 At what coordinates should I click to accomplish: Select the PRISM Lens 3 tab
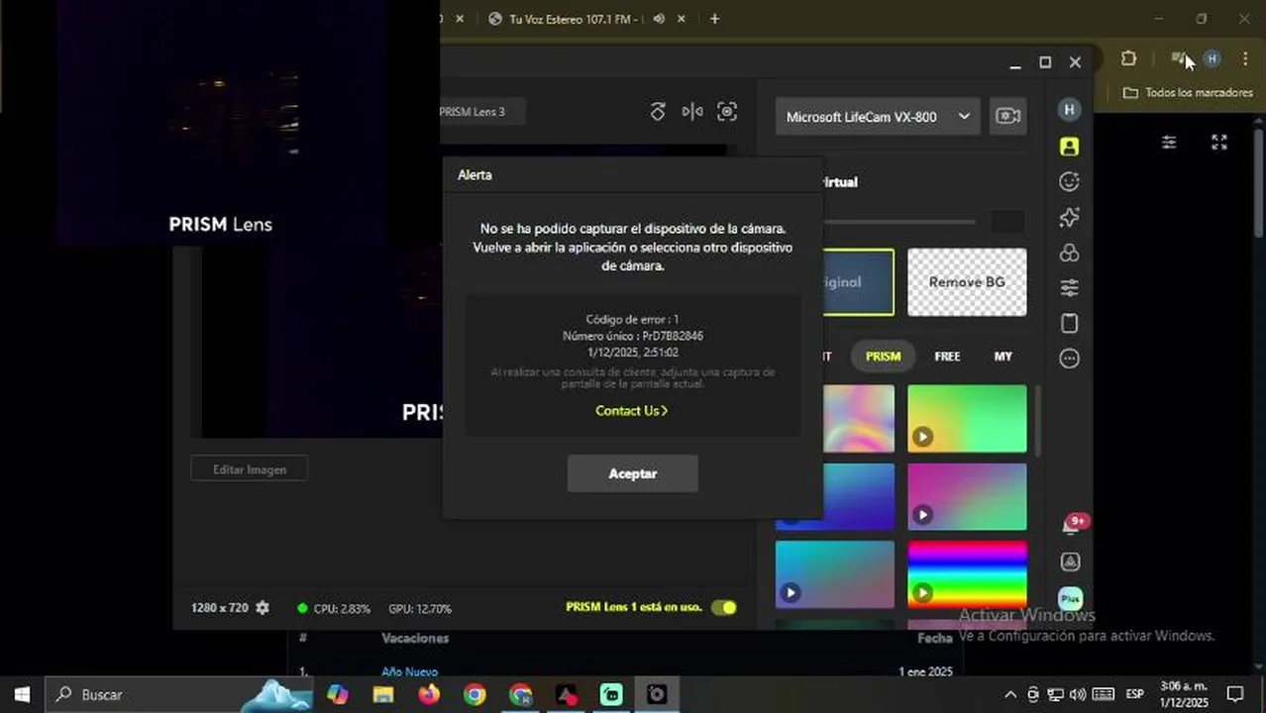click(479, 112)
